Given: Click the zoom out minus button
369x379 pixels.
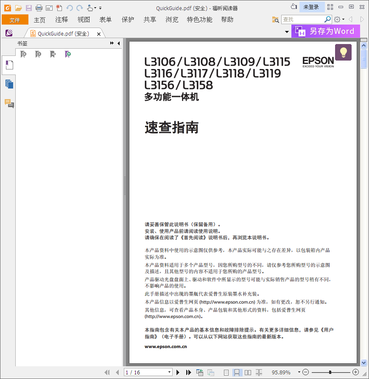Looking at the screenshot, I should 306,372.
